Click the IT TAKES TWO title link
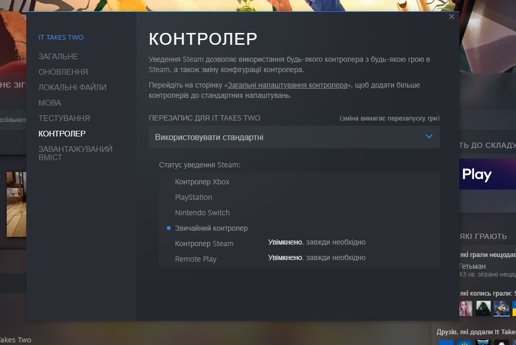The image size is (516, 345). click(x=61, y=37)
